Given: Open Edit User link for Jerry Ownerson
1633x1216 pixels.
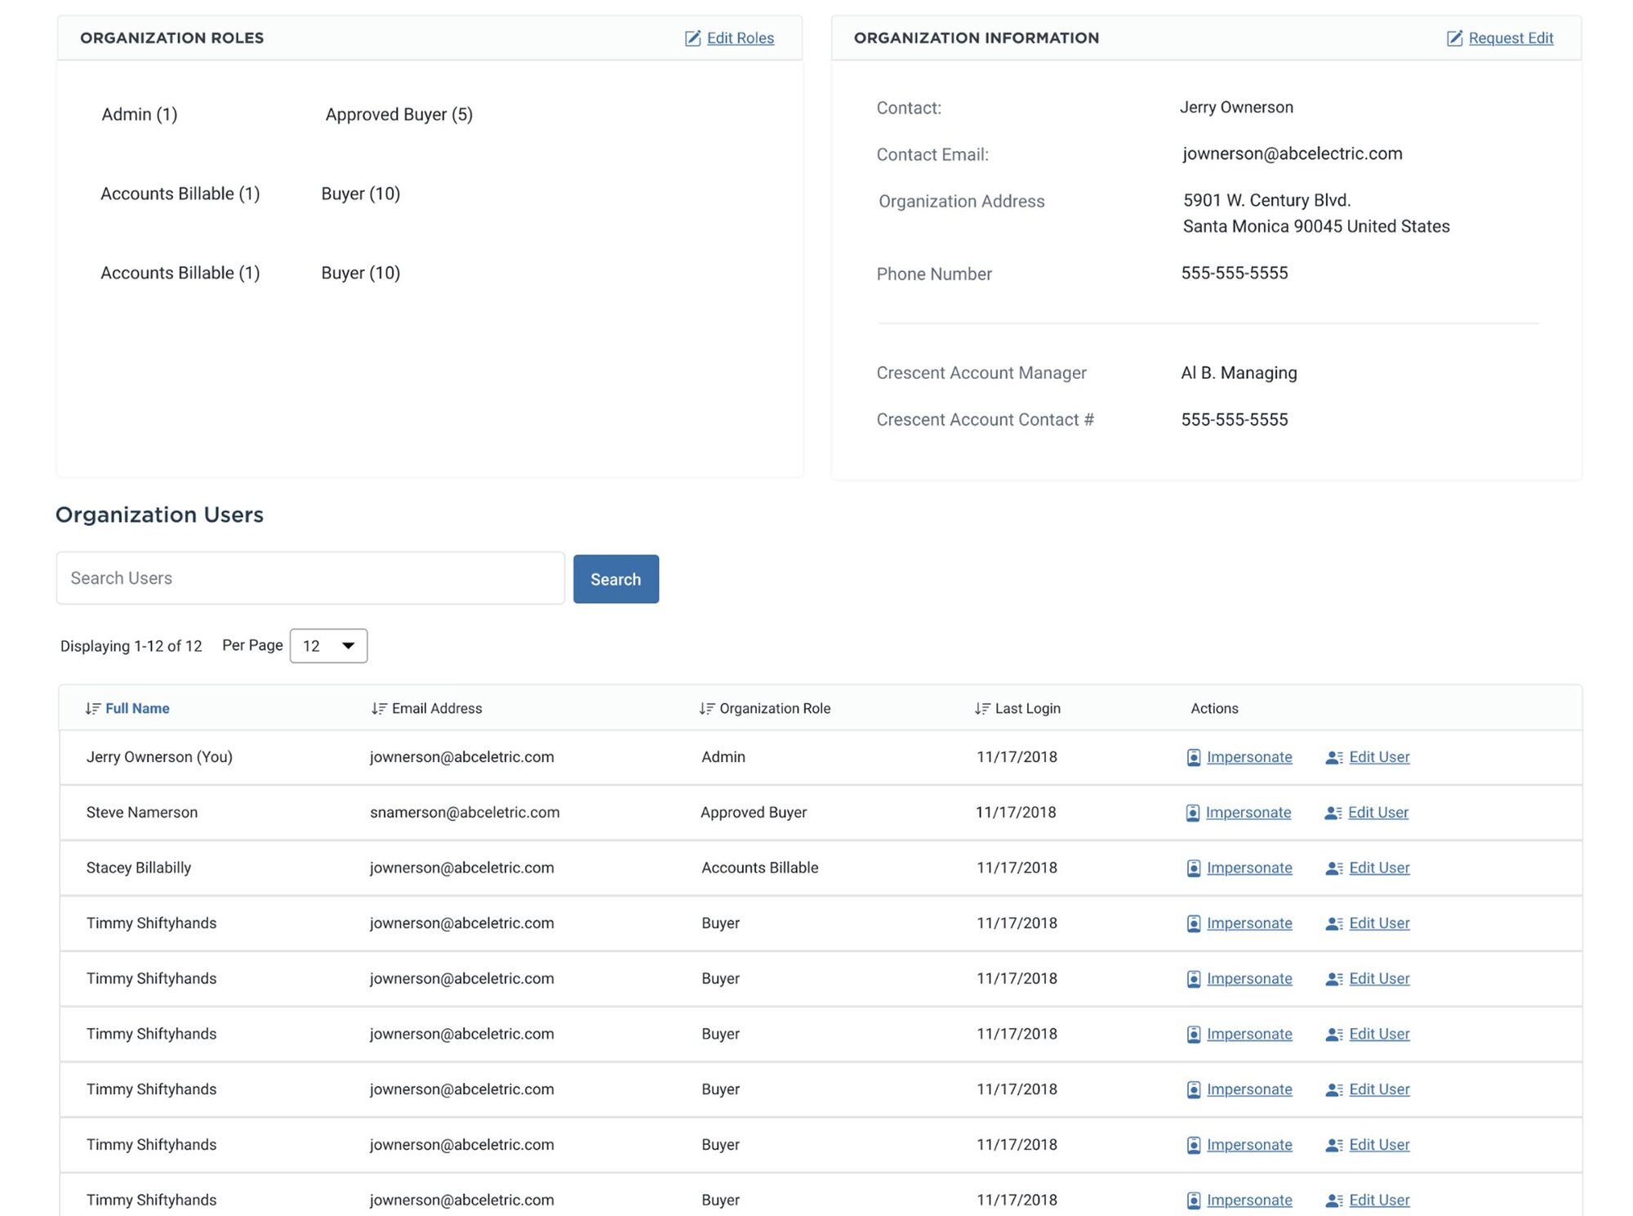Looking at the screenshot, I should coord(1379,757).
